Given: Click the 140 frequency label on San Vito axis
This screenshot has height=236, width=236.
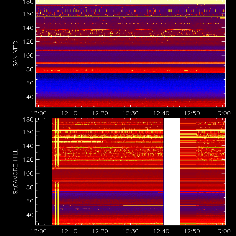Looking at the screenshot, I should coord(28,28).
